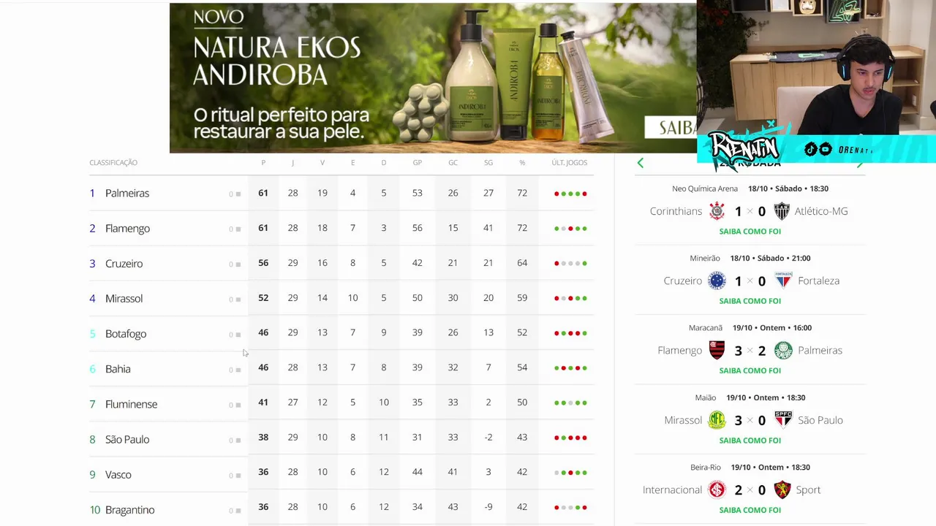Open Saiba Como Foi for Corinthians match
Screen dimensions: 936x526
click(x=750, y=232)
